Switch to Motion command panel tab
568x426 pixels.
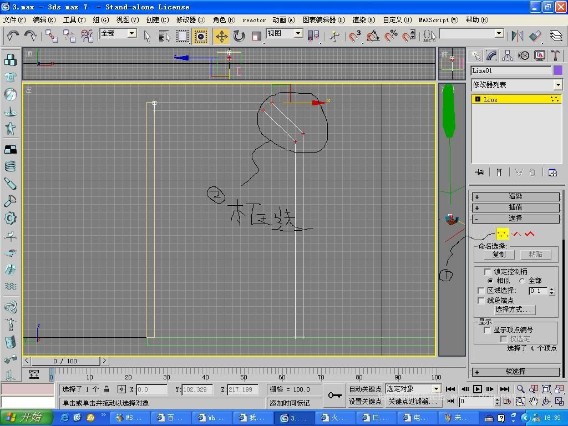(524, 56)
